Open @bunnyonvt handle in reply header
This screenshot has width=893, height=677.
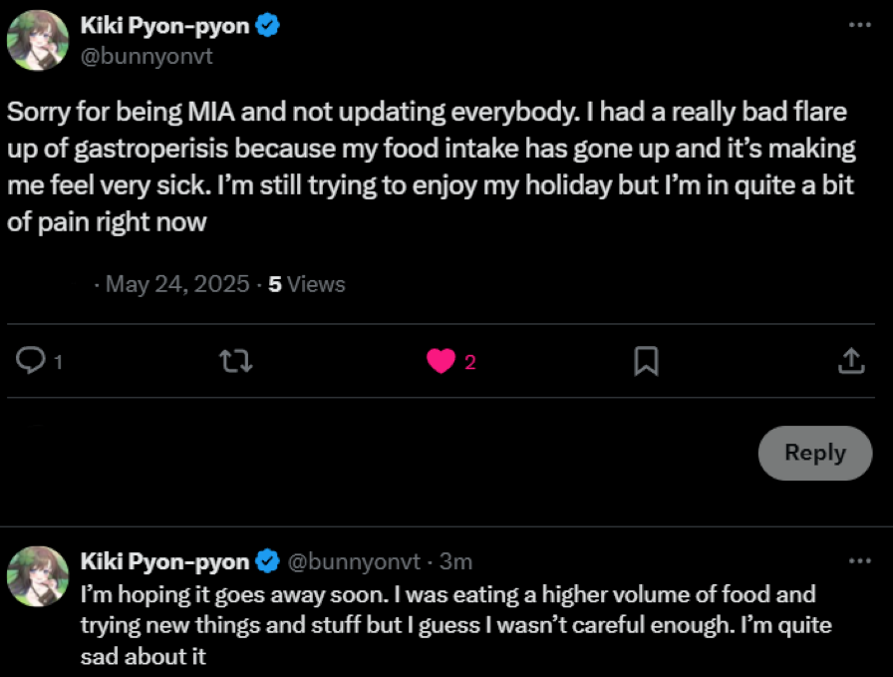354,562
